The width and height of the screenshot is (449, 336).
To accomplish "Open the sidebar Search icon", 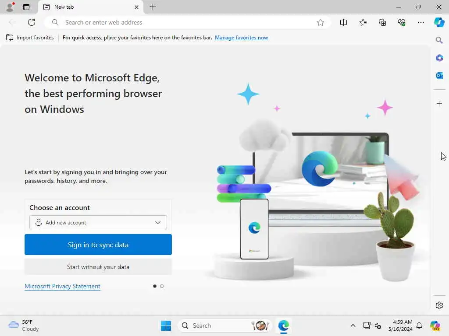I will pyautogui.click(x=439, y=40).
